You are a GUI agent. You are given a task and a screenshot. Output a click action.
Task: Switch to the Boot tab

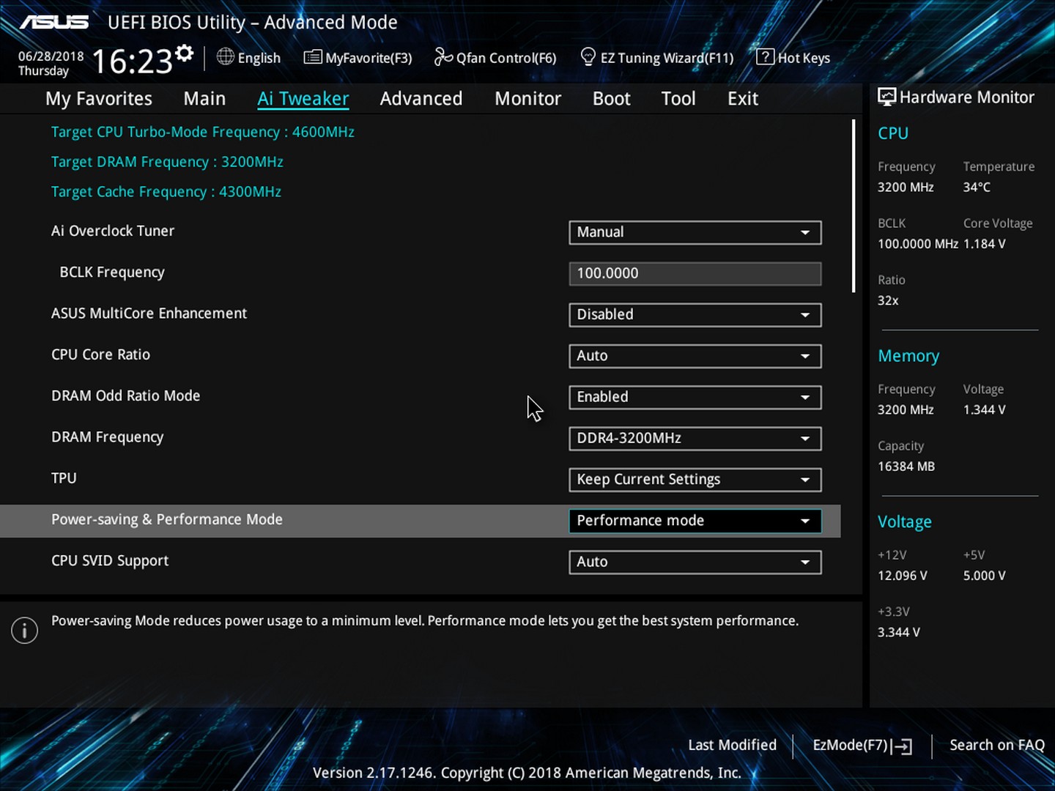[612, 99]
